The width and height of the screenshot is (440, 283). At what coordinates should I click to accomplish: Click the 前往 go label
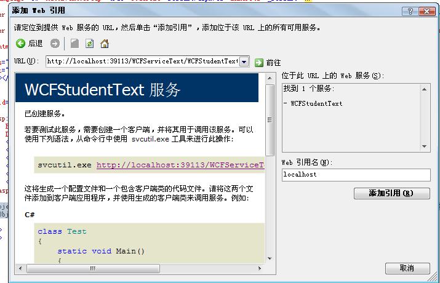[x=273, y=63]
